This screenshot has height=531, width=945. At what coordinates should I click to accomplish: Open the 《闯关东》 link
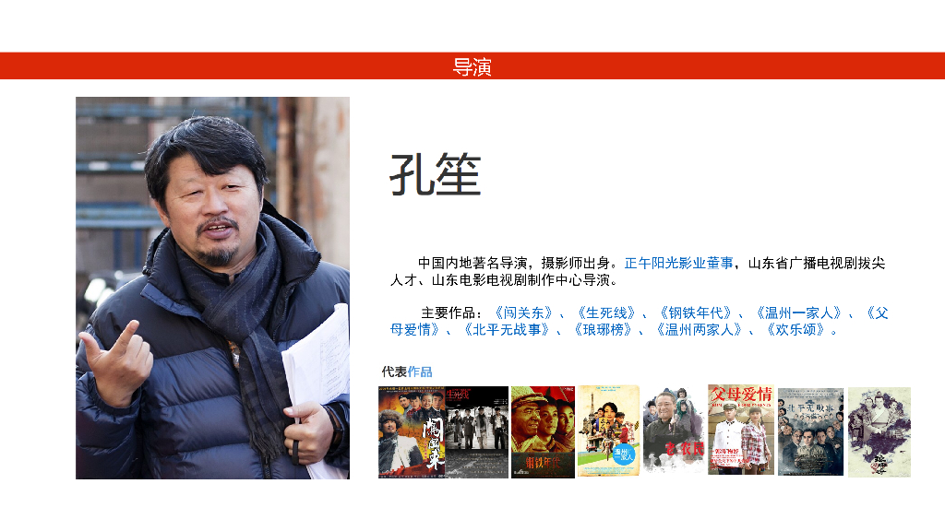pyautogui.click(x=523, y=313)
